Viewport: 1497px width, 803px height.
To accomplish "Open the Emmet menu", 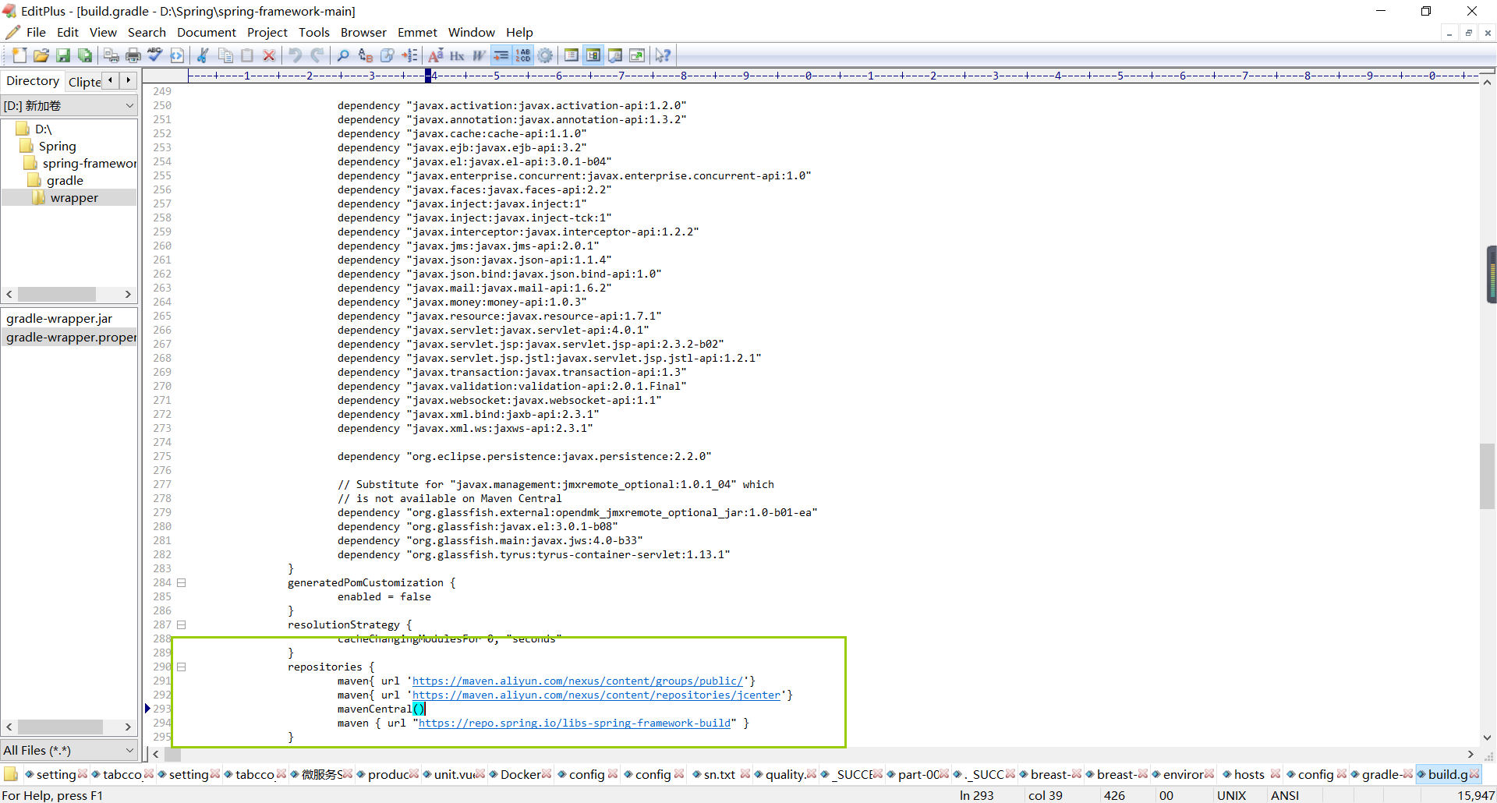I will (417, 32).
